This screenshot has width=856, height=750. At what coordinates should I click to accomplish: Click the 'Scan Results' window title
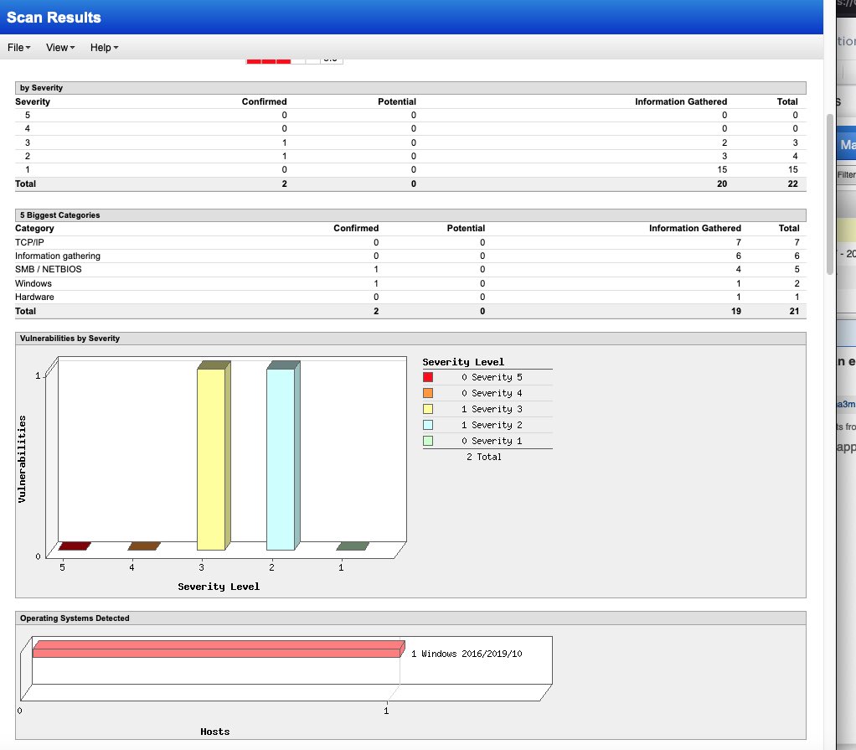(x=54, y=18)
